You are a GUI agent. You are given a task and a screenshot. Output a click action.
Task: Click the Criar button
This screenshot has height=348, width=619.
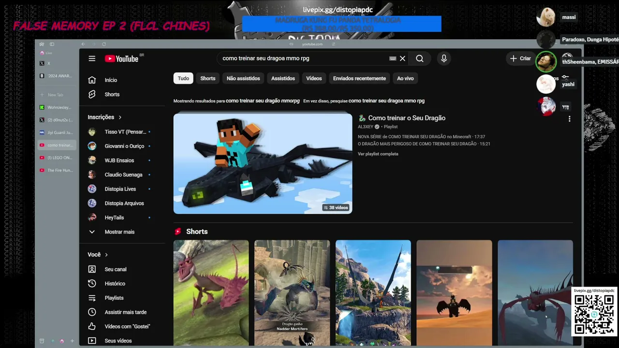click(520, 58)
